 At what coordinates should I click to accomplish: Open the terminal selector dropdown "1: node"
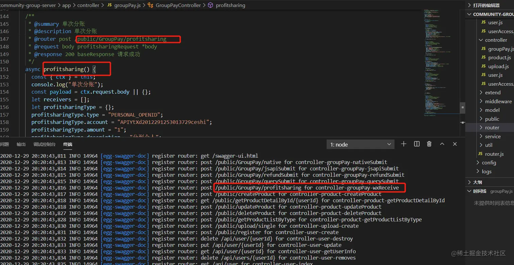361,144
